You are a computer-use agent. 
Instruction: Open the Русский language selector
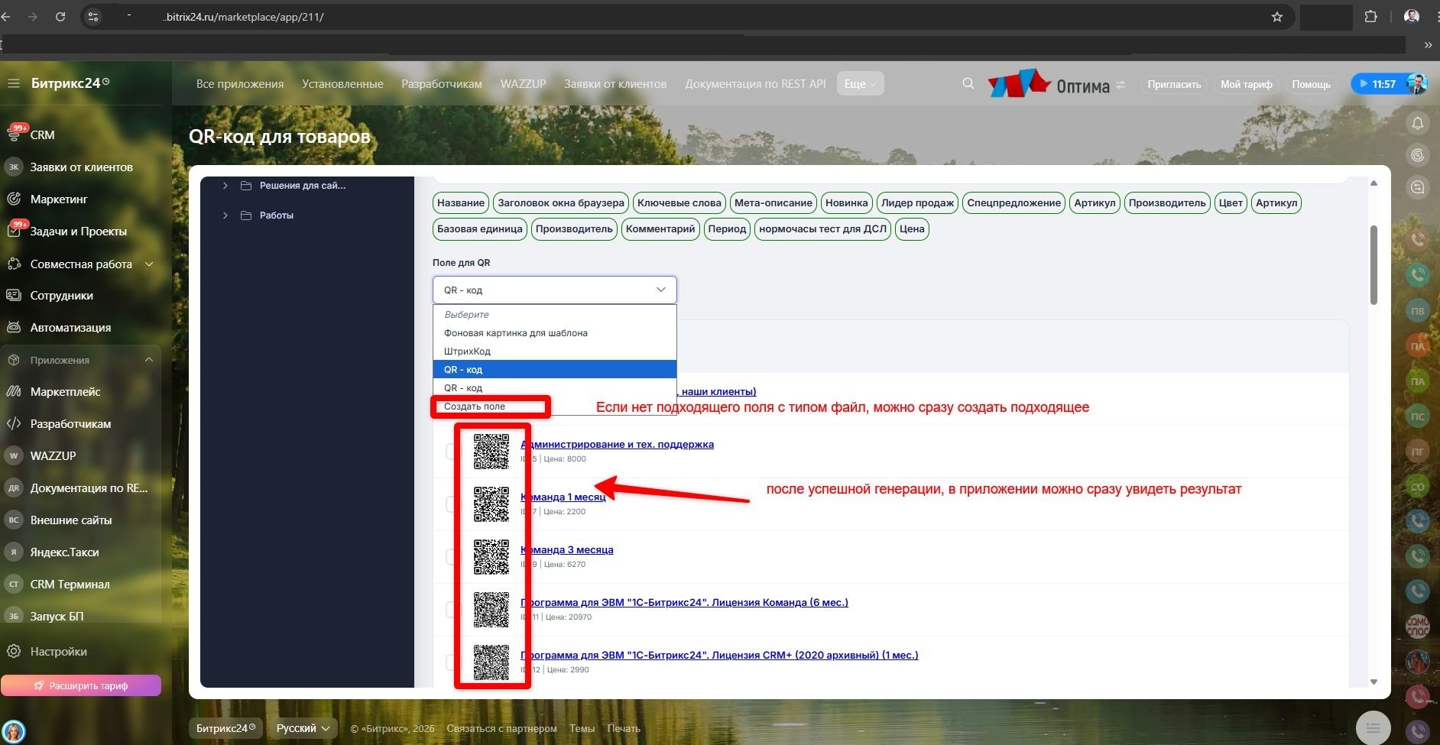[x=303, y=728]
